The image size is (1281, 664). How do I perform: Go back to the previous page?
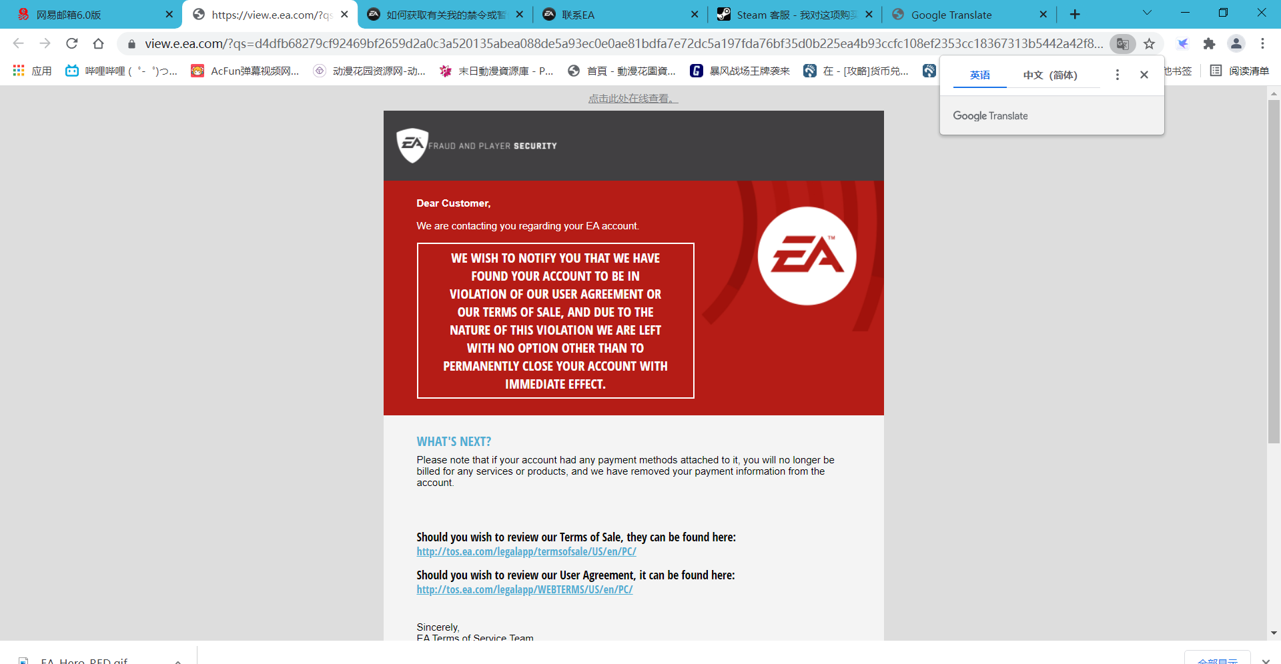tap(19, 43)
